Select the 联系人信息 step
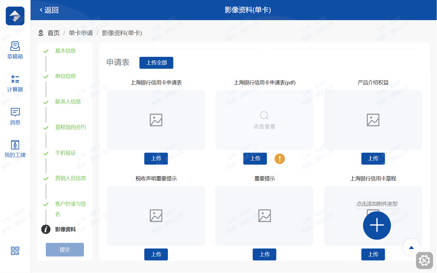The image size is (437, 273). tap(68, 102)
